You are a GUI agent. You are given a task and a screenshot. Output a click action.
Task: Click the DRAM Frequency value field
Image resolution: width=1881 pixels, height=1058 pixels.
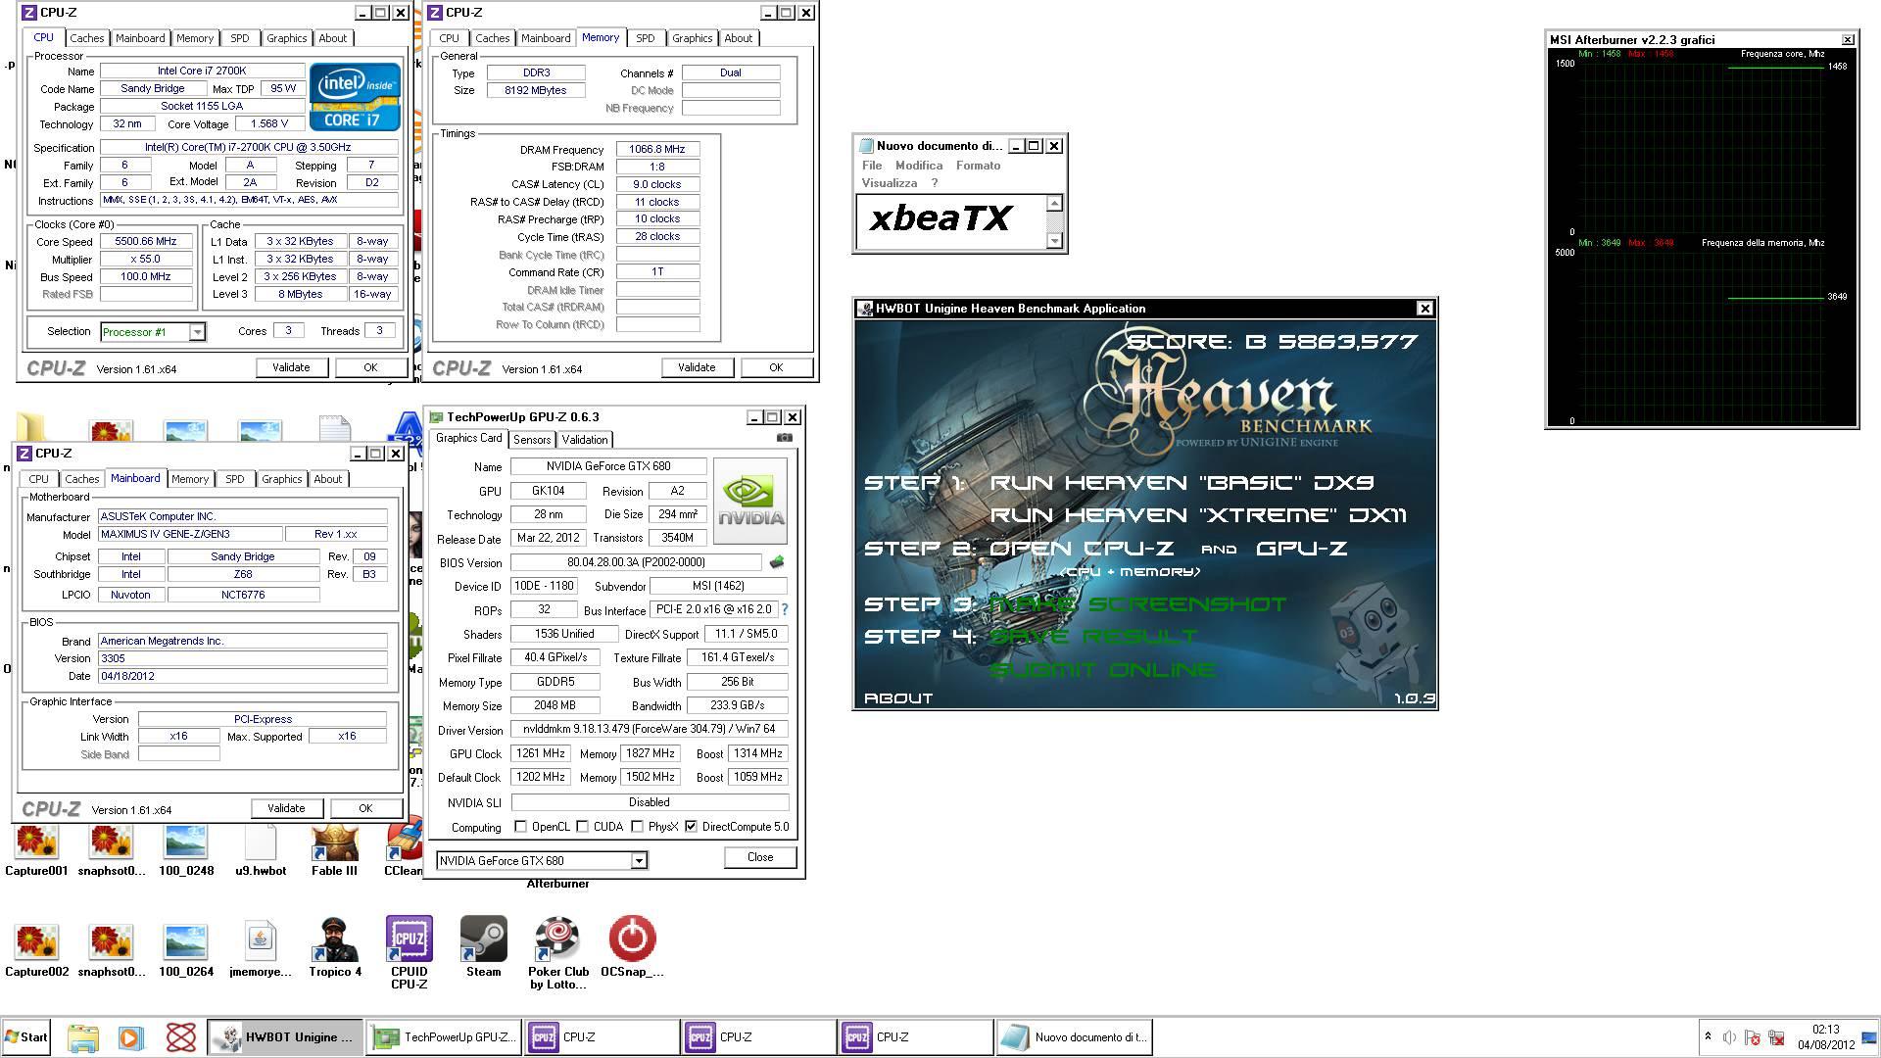click(x=657, y=150)
